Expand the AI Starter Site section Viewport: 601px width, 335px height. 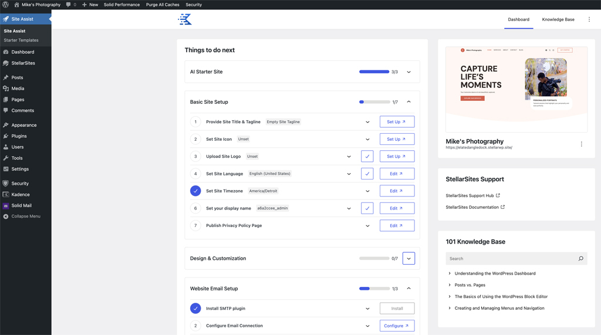408,72
